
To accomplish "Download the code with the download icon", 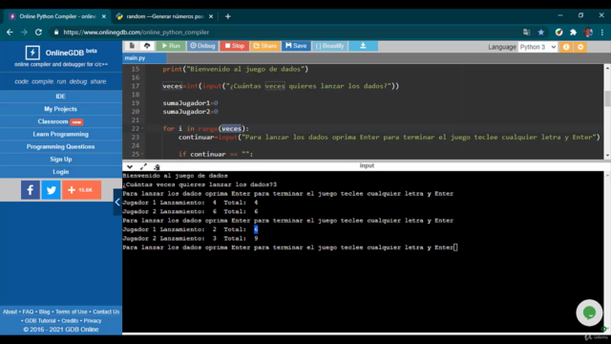I will (363, 46).
